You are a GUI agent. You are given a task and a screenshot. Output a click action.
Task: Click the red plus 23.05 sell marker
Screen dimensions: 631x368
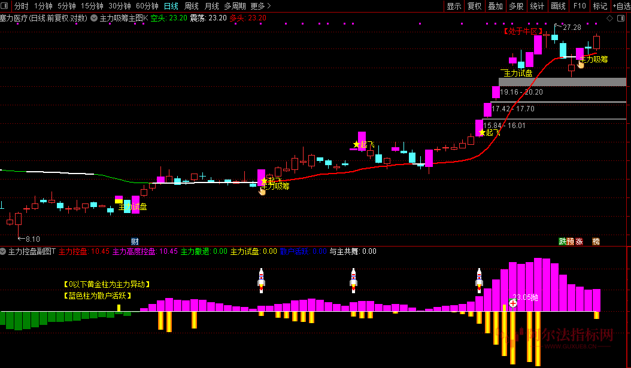coord(513,303)
